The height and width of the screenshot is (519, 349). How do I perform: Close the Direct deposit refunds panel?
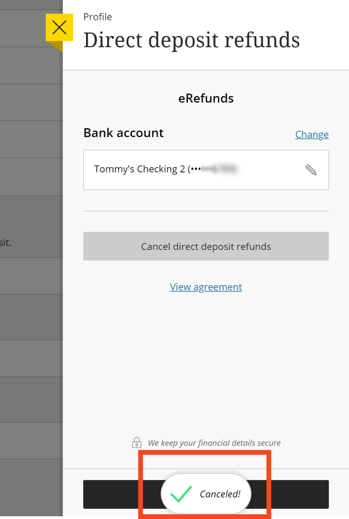(x=59, y=27)
